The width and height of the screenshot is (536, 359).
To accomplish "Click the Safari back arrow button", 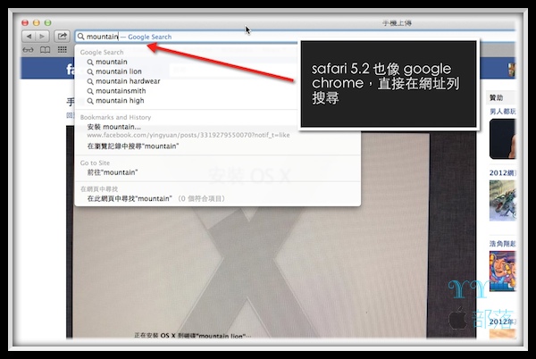I will (x=29, y=37).
